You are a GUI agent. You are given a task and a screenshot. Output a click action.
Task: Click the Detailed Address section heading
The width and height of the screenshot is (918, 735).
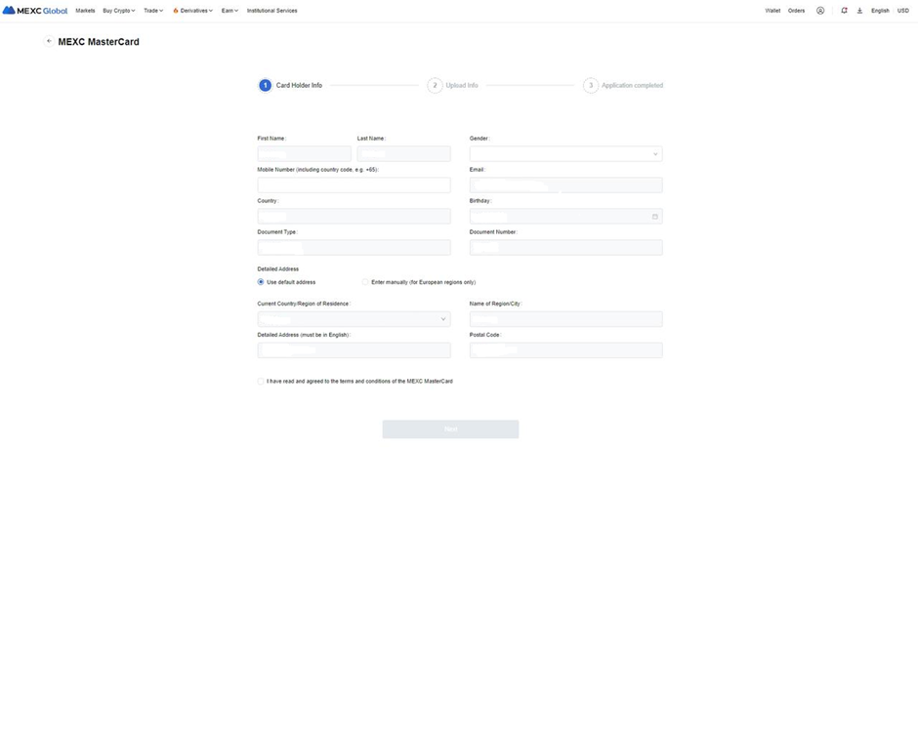click(x=278, y=269)
